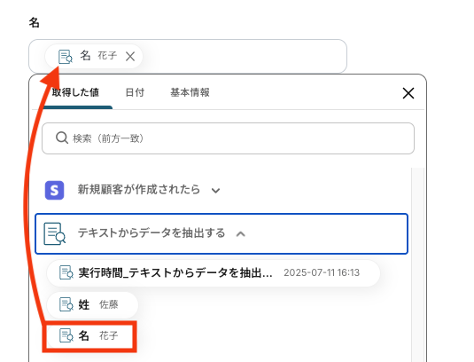Screen dimensions: 474x362
Task: Click the 検索（前方一致）search field
Action: click(x=228, y=138)
